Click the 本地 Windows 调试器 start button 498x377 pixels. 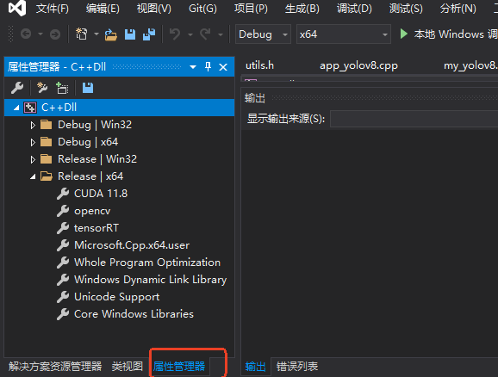coord(448,34)
